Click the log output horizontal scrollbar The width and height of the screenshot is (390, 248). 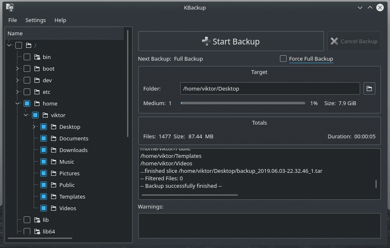[190, 195]
